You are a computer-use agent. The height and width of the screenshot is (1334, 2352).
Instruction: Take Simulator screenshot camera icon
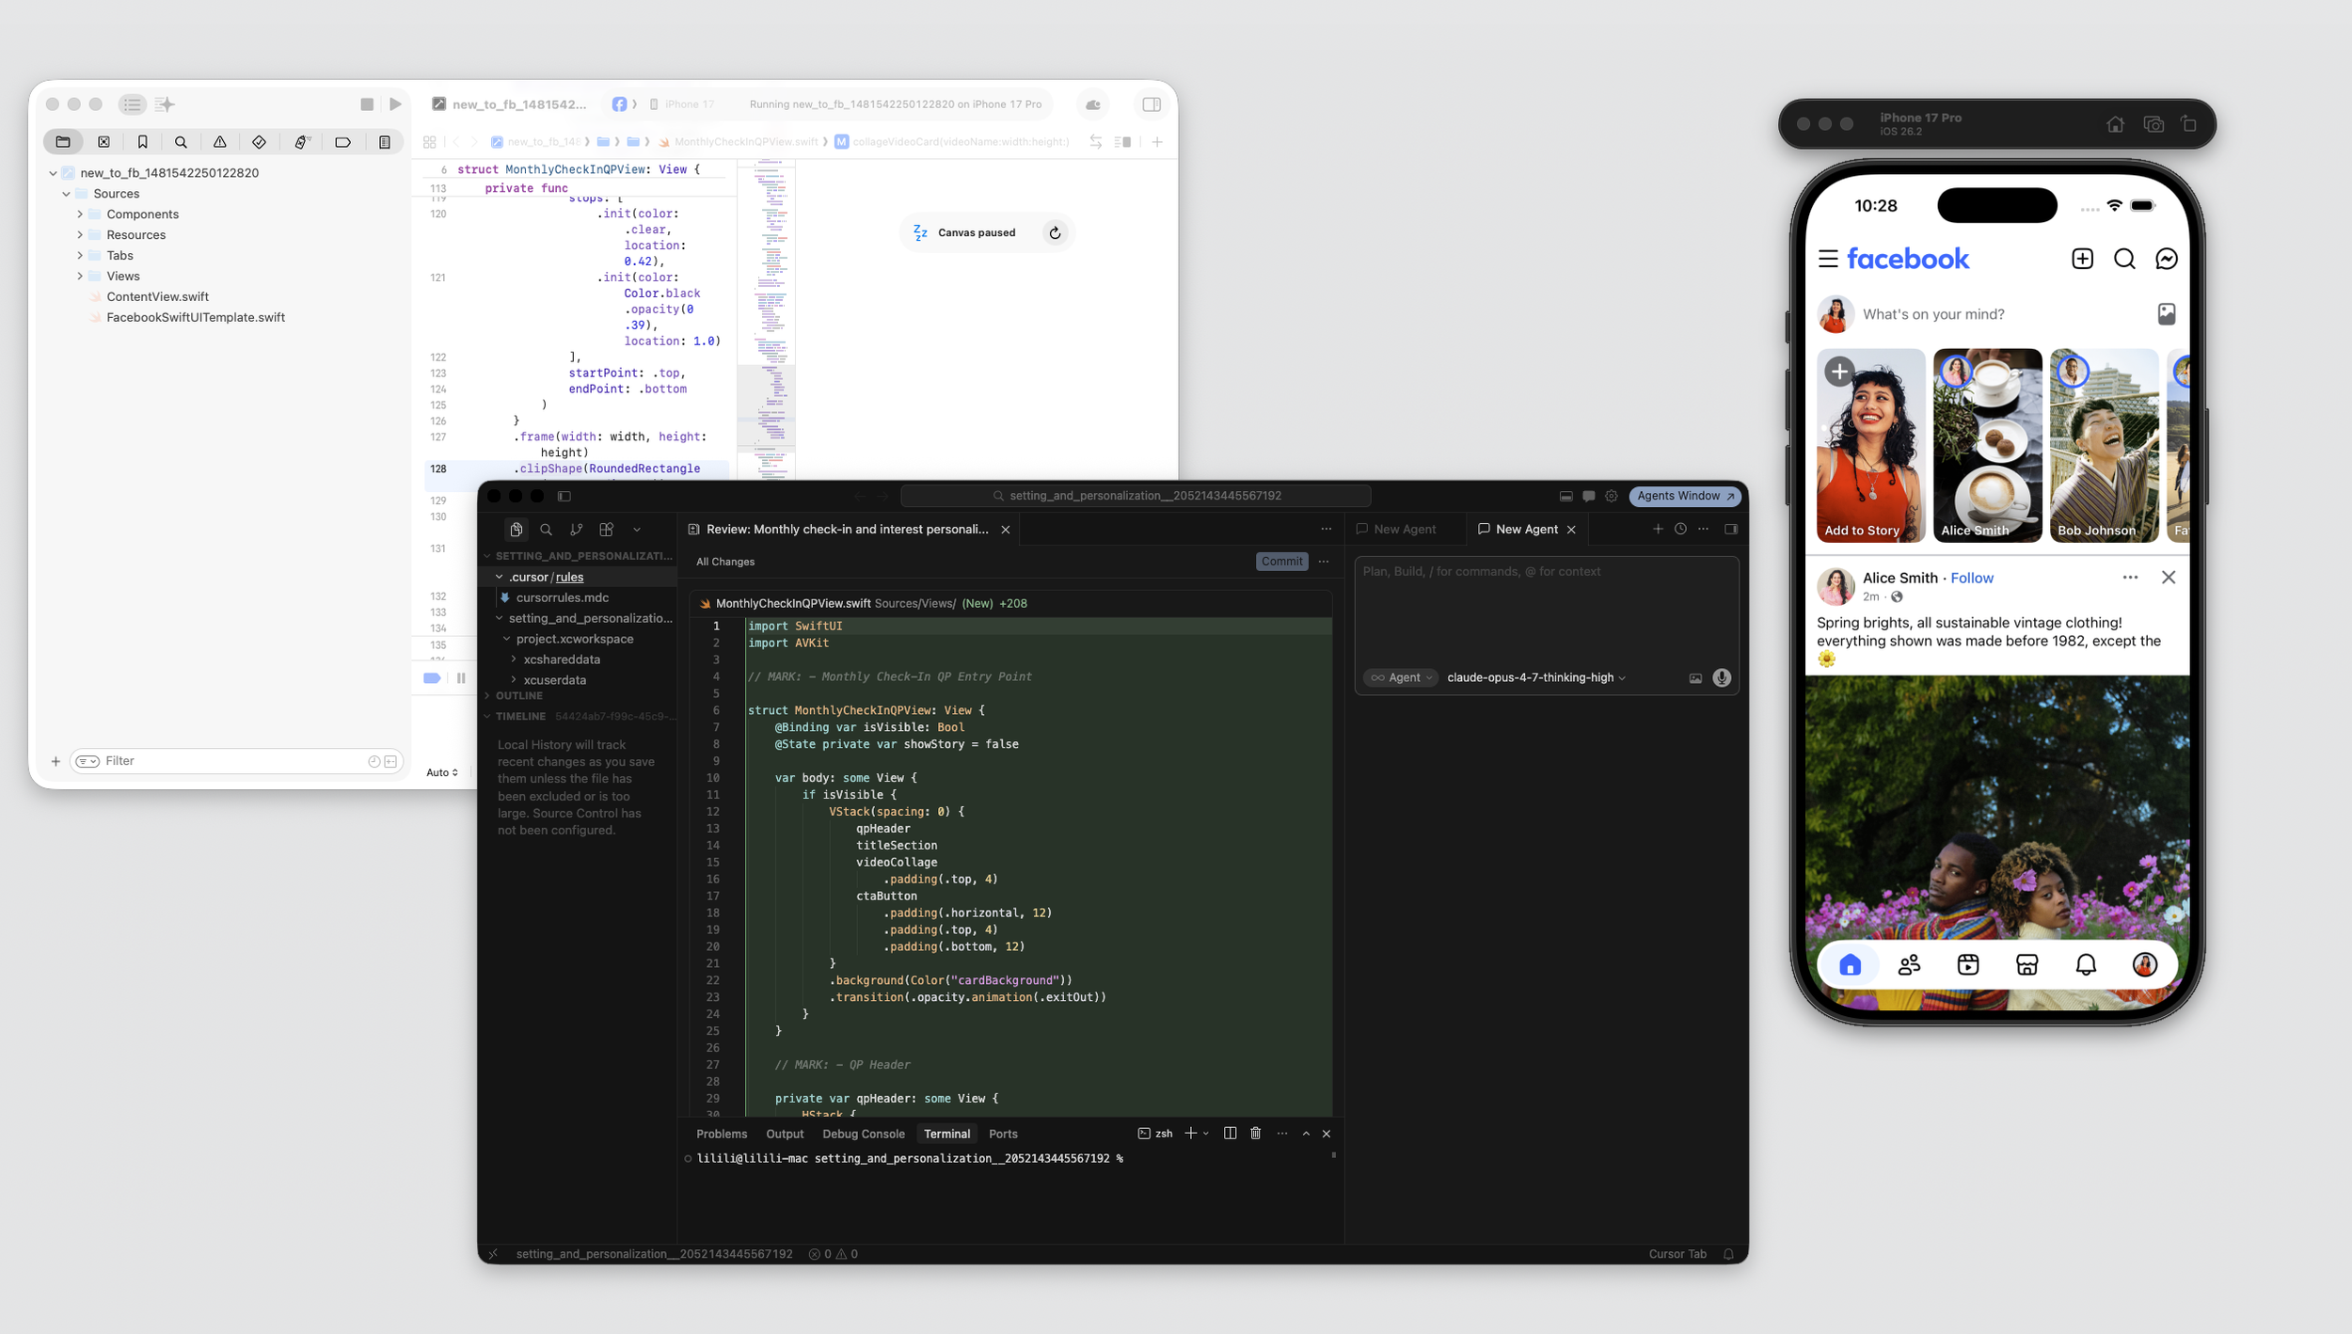(2153, 124)
